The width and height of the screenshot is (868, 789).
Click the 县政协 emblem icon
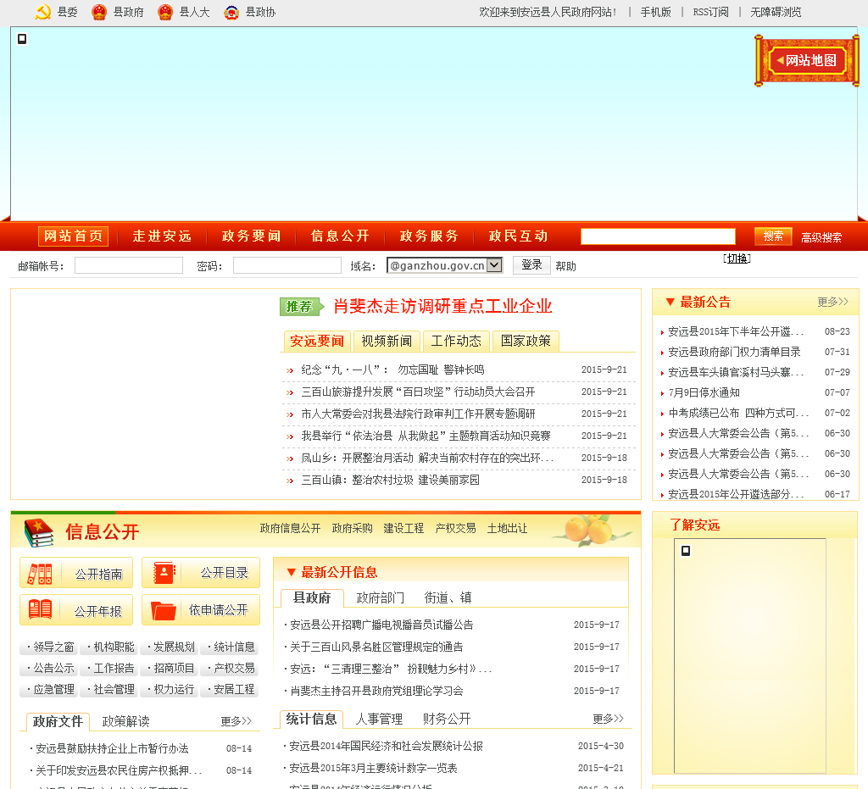tap(231, 12)
